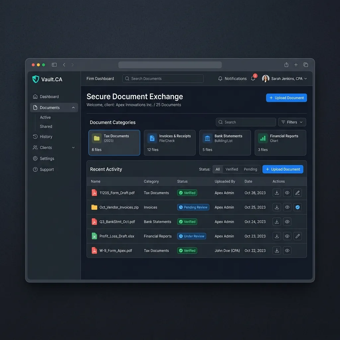Screen dimensions: 340x340
Task: Open the Tax Documents (2023) category card
Action: (114, 143)
